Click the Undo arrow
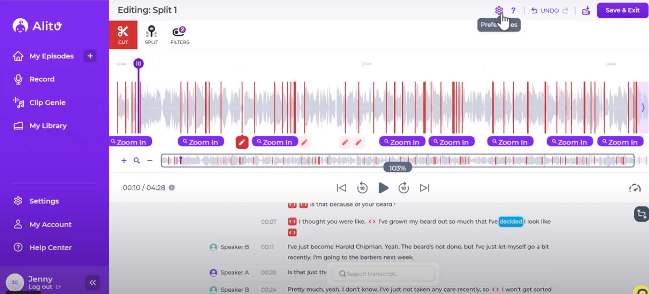649x294 pixels. [x=534, y=10]
